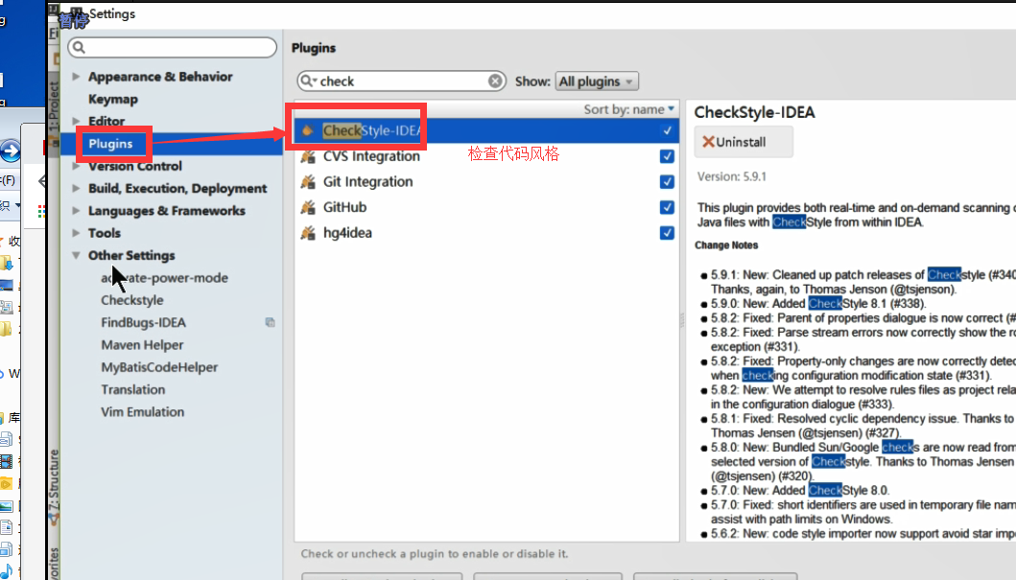The image size is (1016, 580).
Task: Disable the hg4idea plugin checkbox
Action: coord(667,233)
